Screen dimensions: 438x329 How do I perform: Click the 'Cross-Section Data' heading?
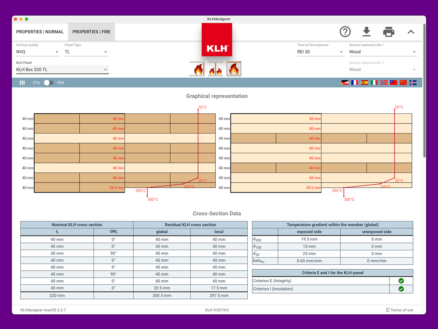point(217,214)
